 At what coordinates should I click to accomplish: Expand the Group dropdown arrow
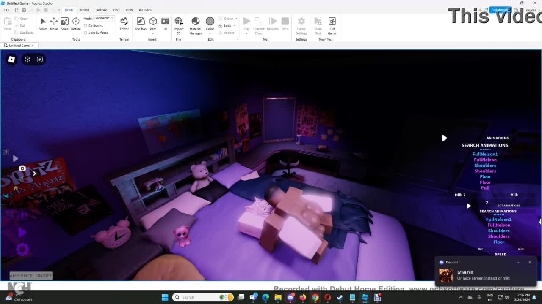point(236,19)
